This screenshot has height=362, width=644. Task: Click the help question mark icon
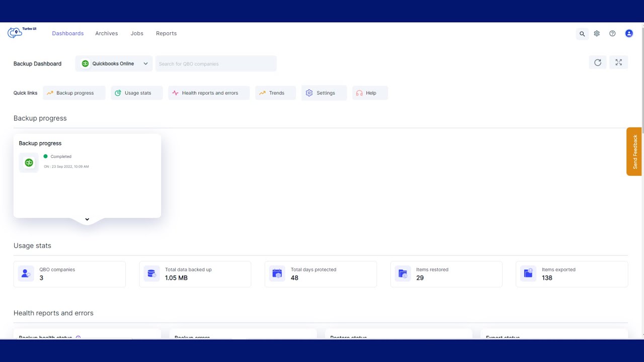click(x=612, y=34)
